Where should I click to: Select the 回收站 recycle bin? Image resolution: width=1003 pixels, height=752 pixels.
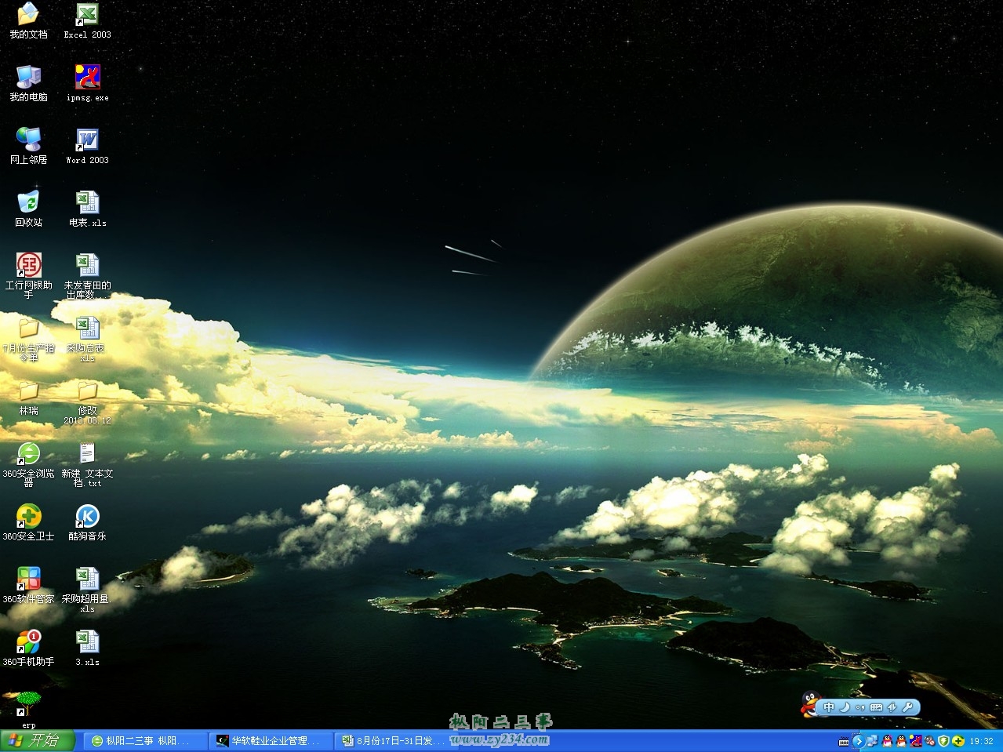pos(28,209)
